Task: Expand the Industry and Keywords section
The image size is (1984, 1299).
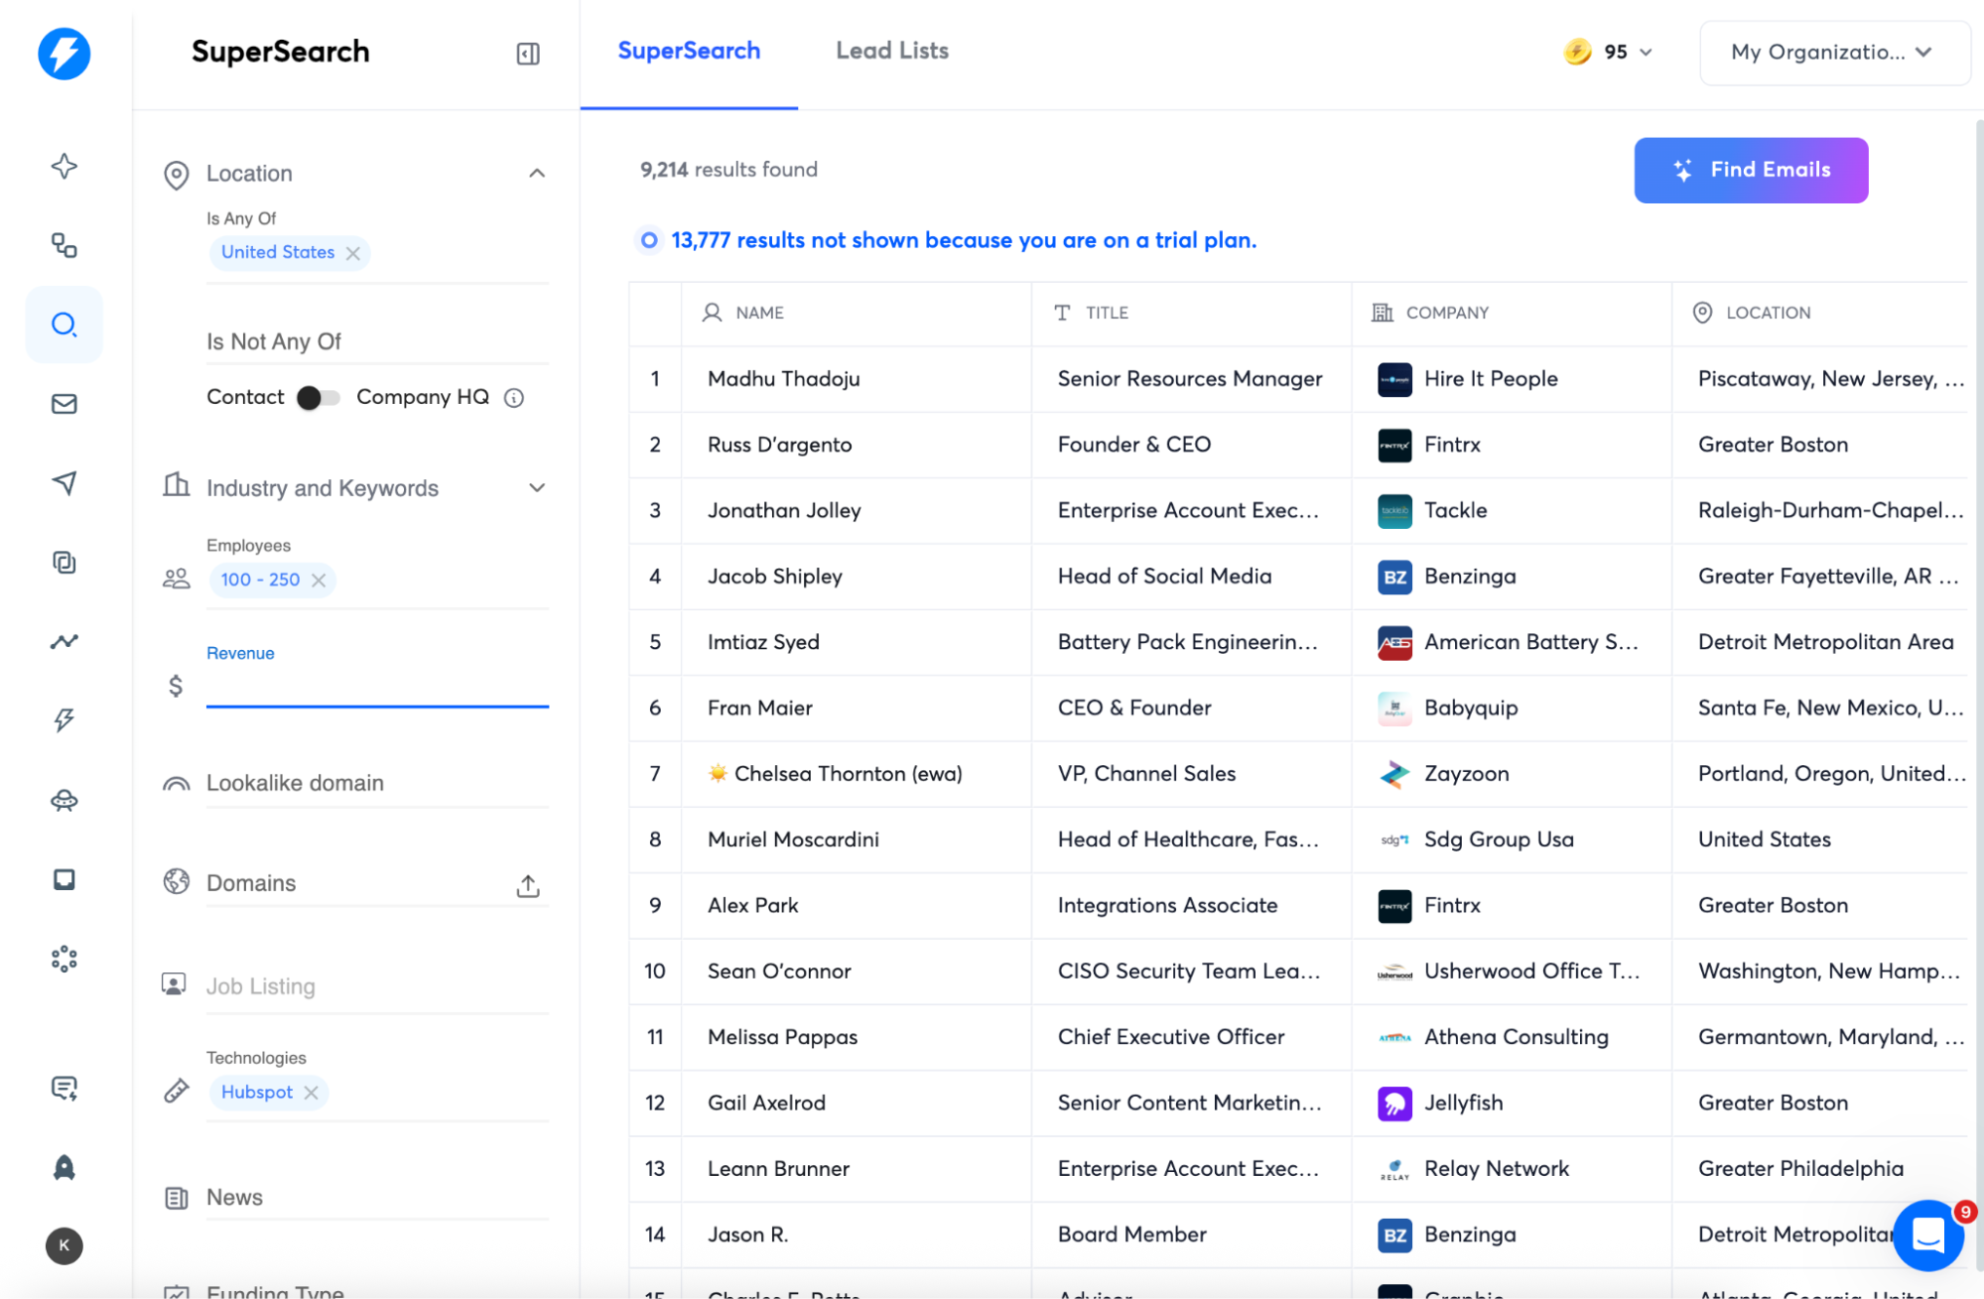Action: (536, 487)
